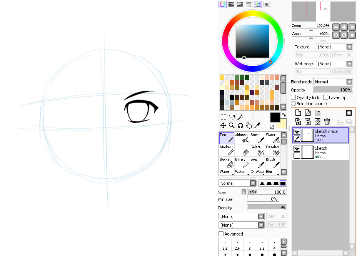
Task: Rotate the canvas counterclockwise
Action: 336,35
